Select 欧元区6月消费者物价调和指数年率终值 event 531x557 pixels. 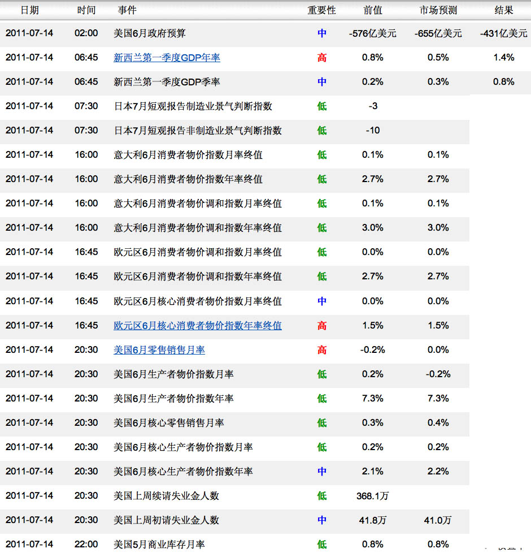198,277
